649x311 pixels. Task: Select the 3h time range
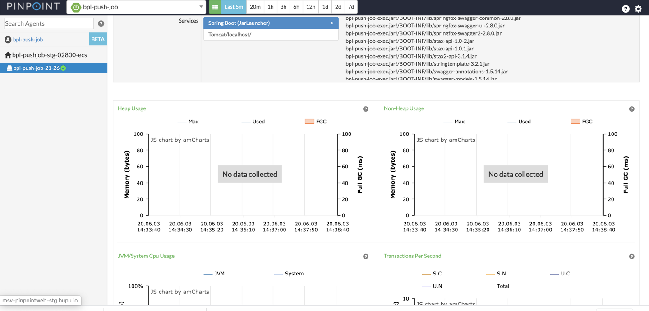[x=283, y=7]
